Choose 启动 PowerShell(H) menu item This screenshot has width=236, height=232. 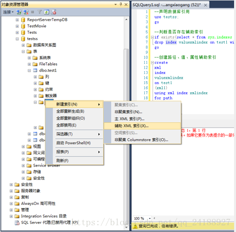coord(74,143)
